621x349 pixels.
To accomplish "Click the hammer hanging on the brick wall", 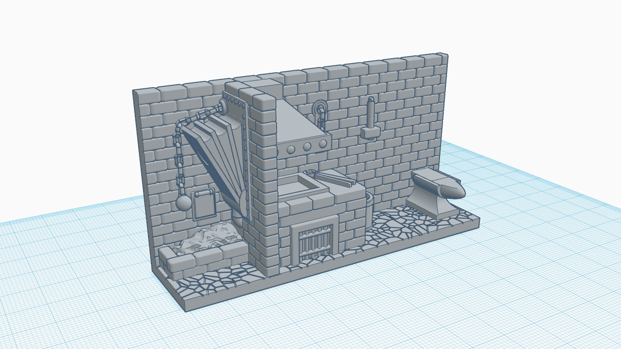I will (371, 119).
